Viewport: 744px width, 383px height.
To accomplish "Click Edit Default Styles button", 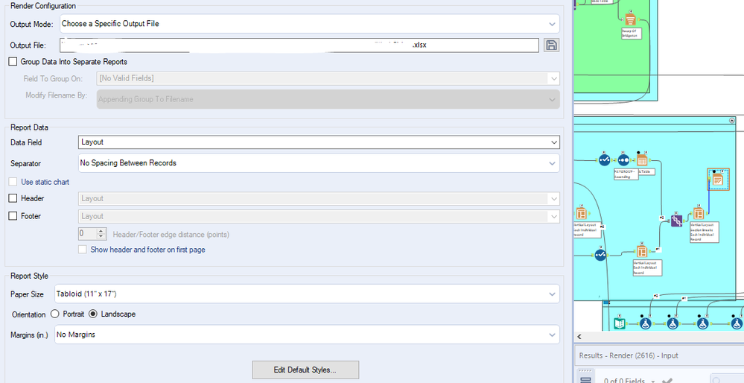I will (x=305, y=370).
